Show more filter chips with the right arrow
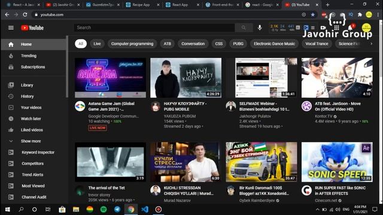 click(x=371, y=44)
